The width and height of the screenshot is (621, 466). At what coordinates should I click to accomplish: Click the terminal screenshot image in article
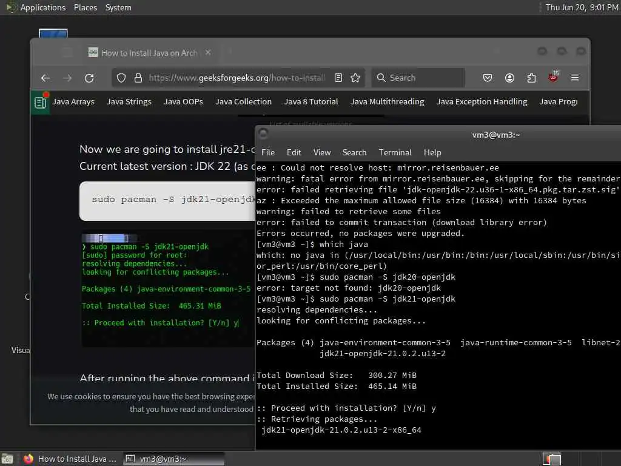(x=168, y=289)
